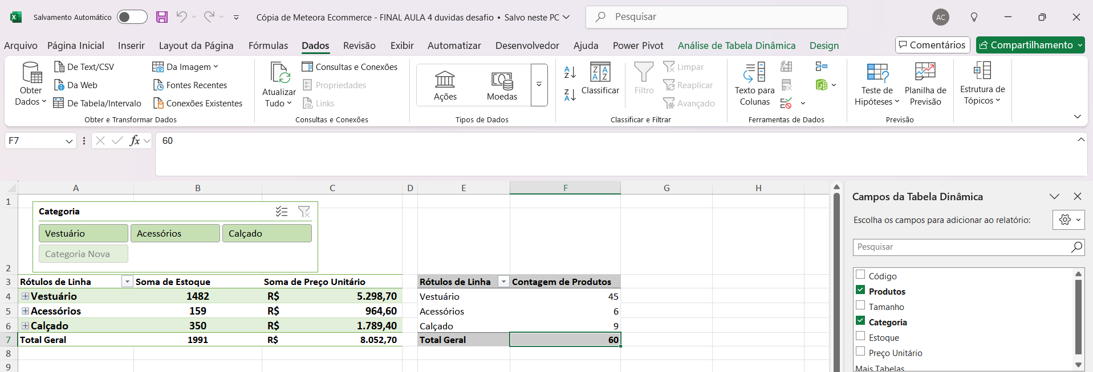Close the Campos da Tabela Dinâmica pane
Viewport: 1093px width, 372px height.
[1077, 196]
